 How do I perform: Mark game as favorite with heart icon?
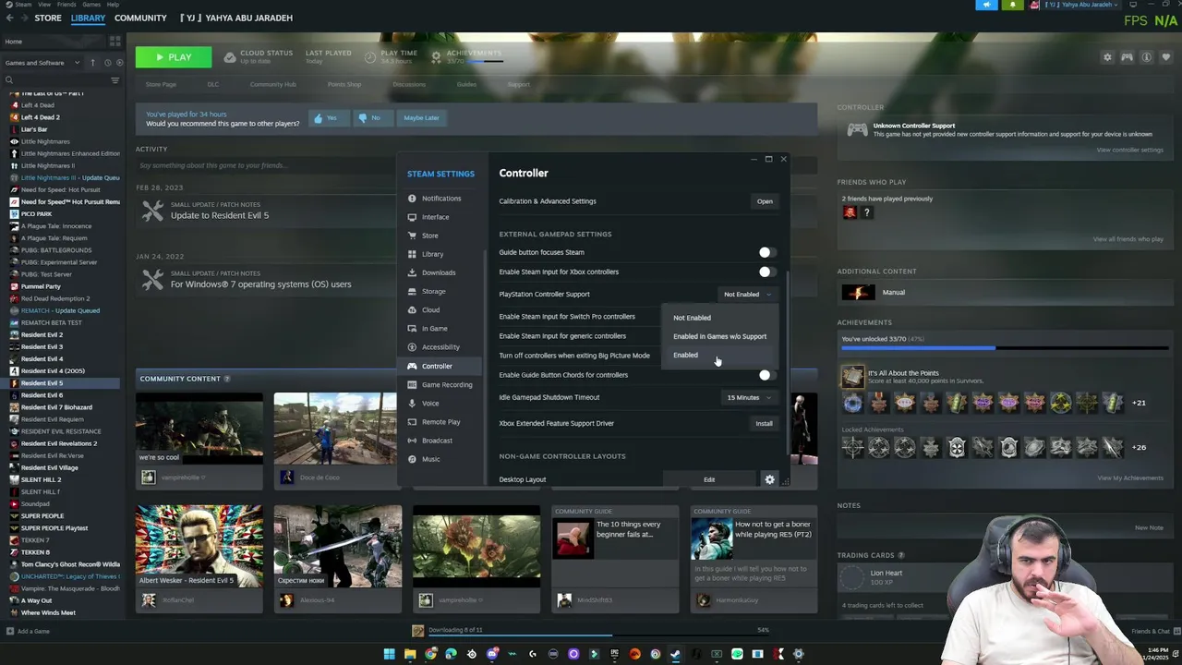[1165, 57]
